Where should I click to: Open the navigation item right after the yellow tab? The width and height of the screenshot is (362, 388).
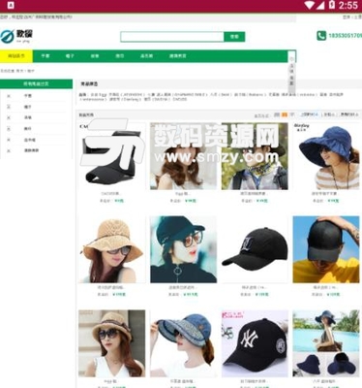click(45, 56)
